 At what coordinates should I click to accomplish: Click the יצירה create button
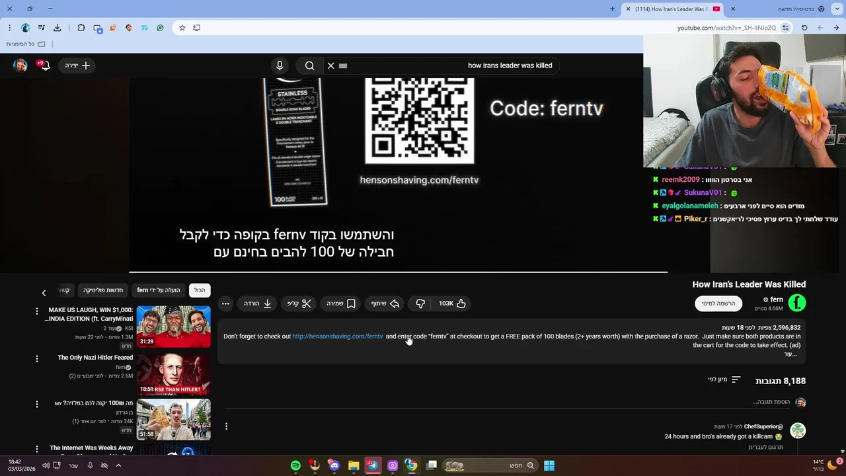pyautogui.click(x=77, y=65)
